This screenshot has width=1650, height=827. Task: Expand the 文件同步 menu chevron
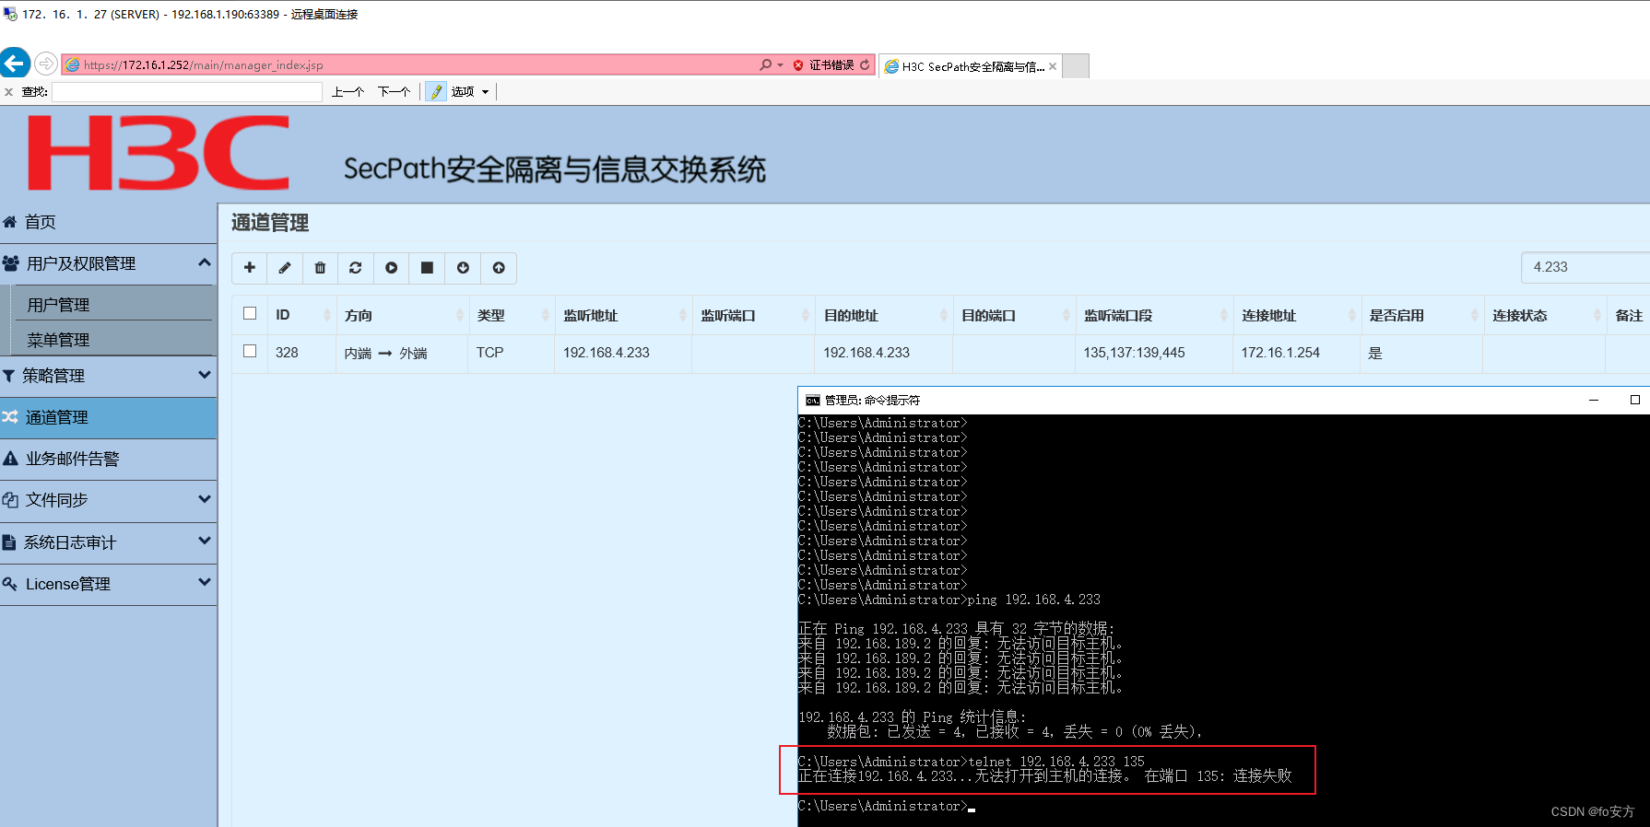[x=205, y=499]
